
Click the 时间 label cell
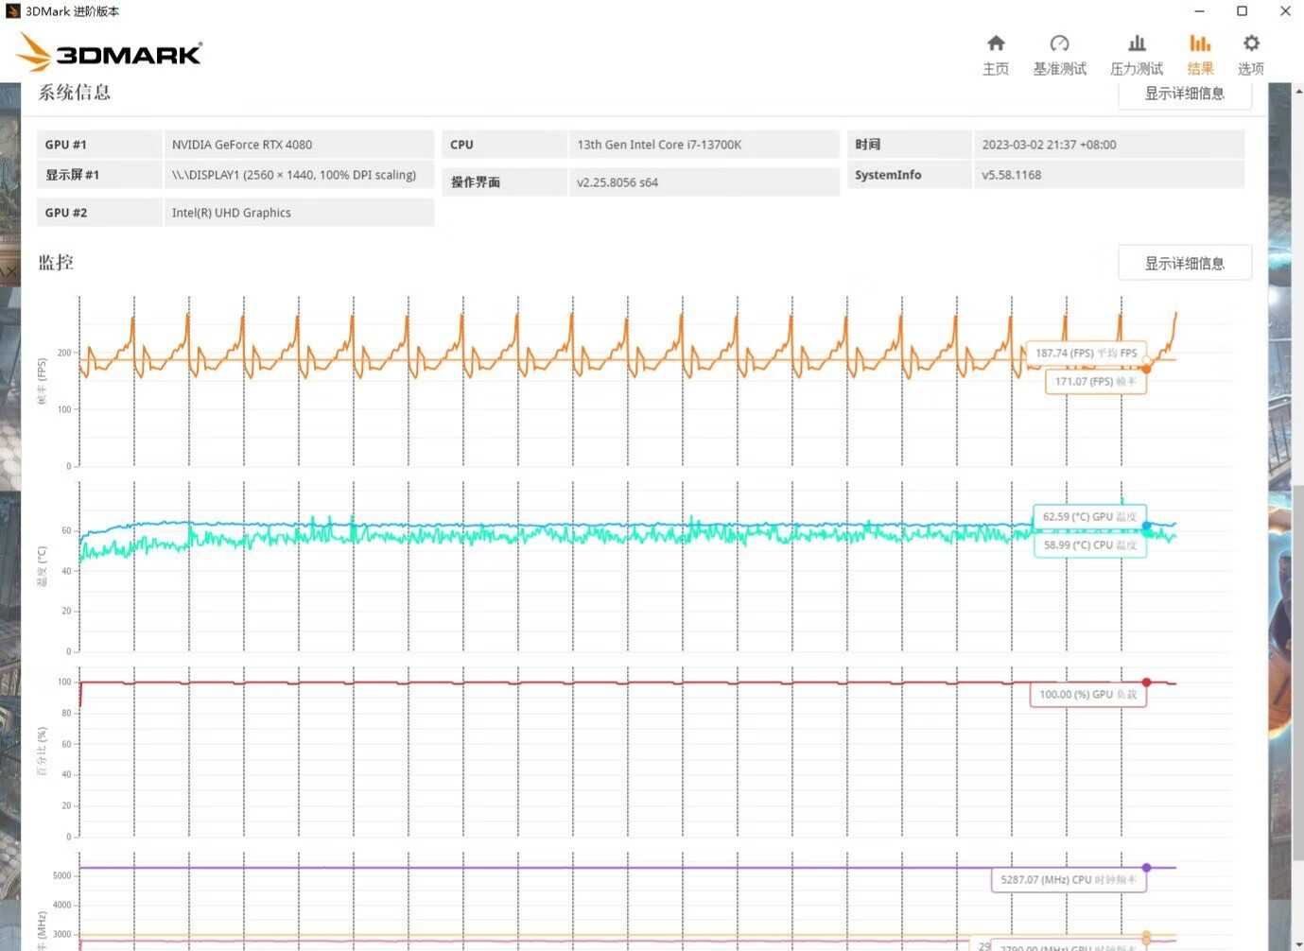pyautogui.click(x=910, y=145)
